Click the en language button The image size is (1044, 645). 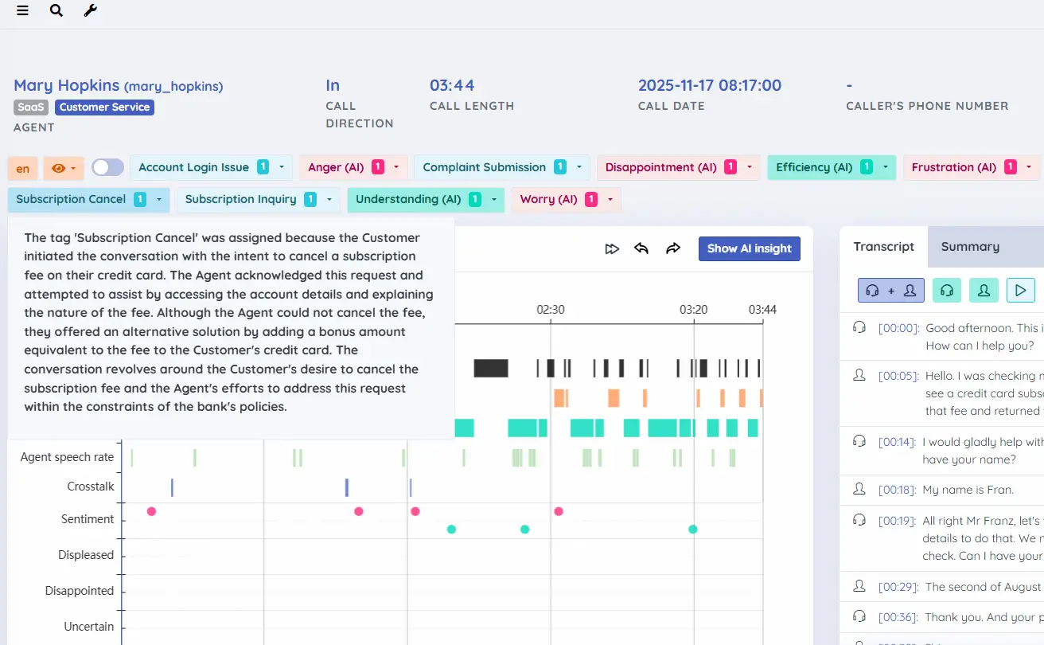23,168
